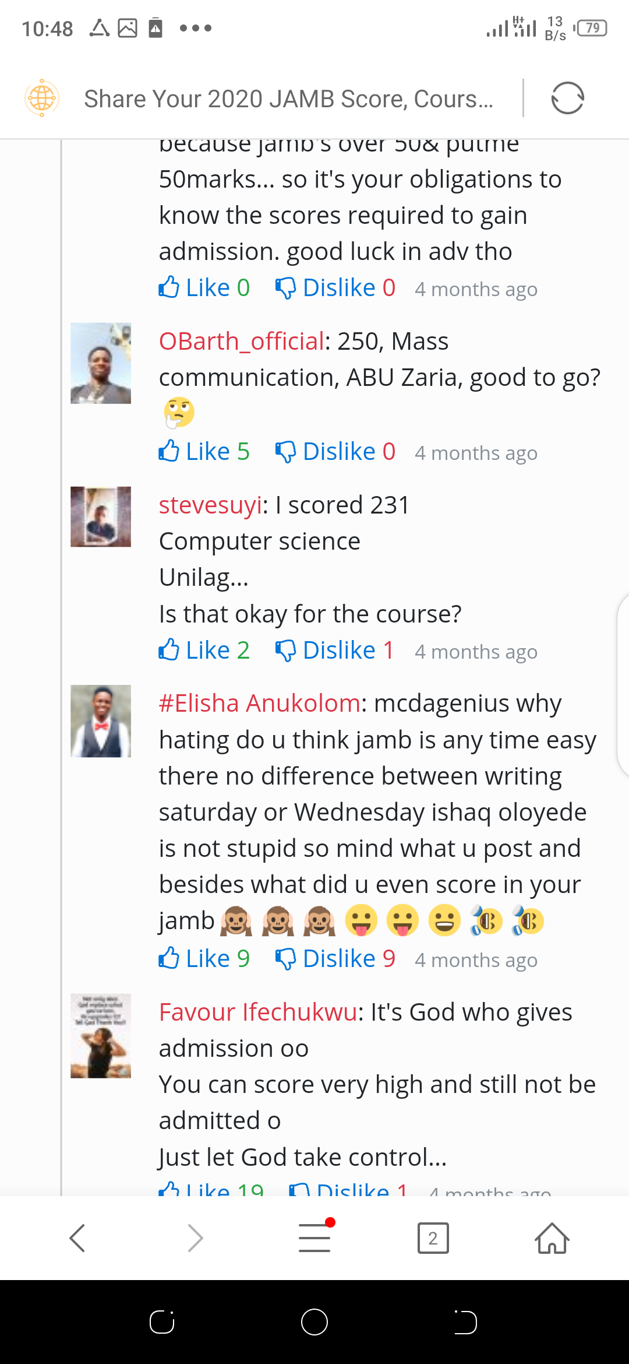Tap the globe site icon
The height and width of the screenshot is (1364, 629).
[42, 98]
